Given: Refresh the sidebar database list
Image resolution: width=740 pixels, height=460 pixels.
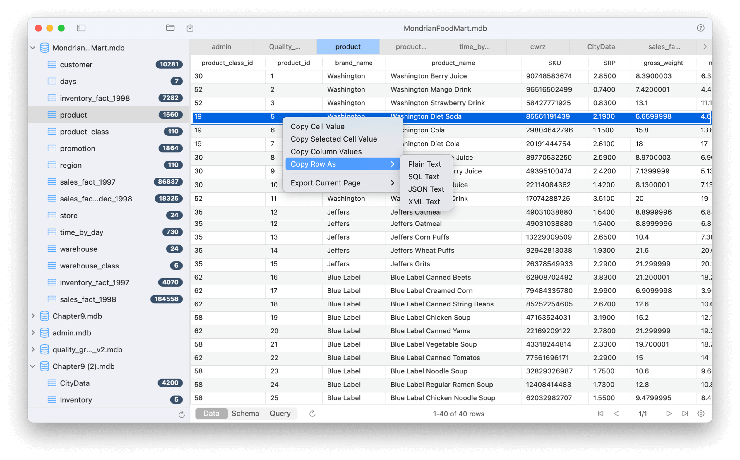Looking at the screenshot, I should [182, 414].
